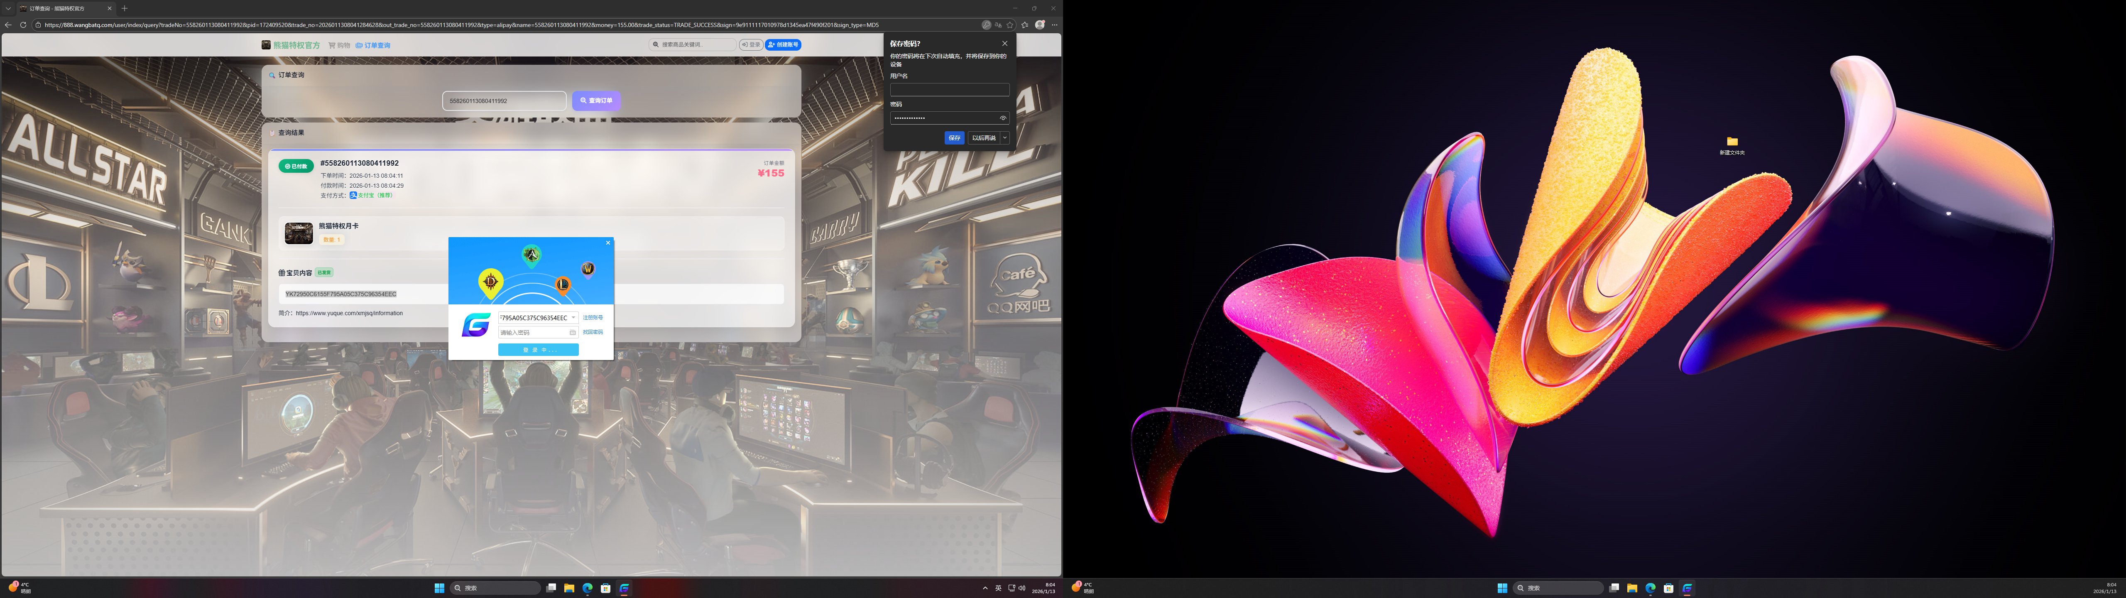Viewport: 2126px width, 598px height.
Task: Click the League of Legends map pin
Action: [x=562, y=285]
